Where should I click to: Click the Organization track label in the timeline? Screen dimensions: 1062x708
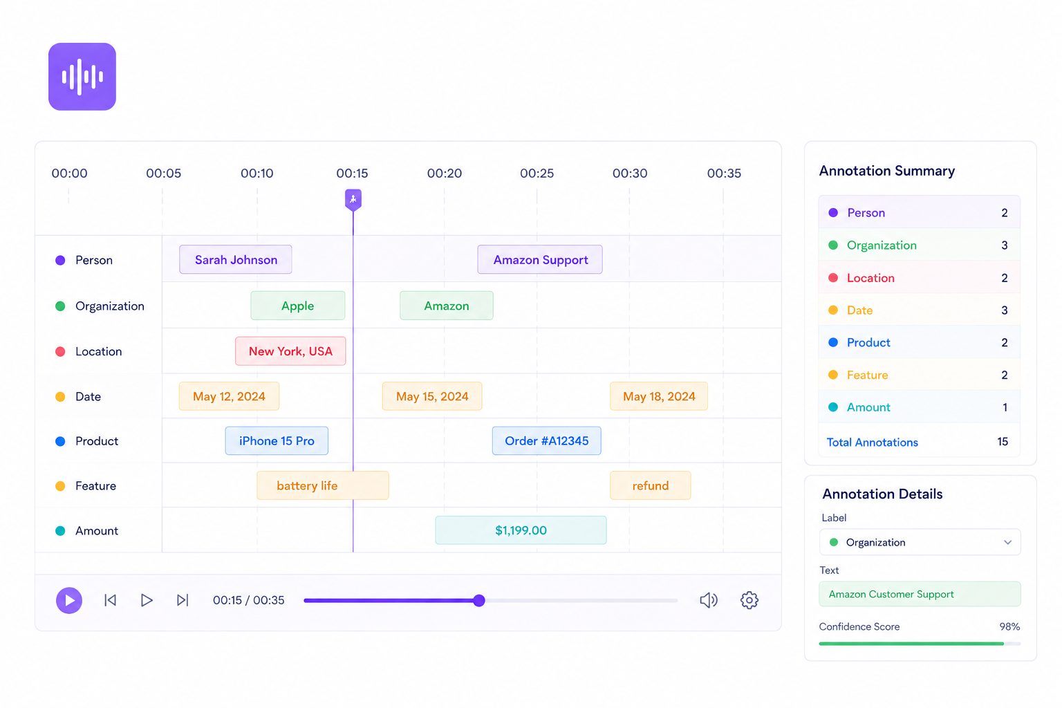point(110,306)
